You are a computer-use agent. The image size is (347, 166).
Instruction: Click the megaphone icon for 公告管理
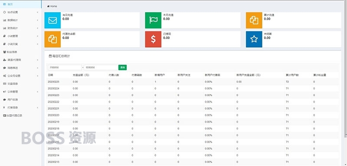[x=4, y=92]
